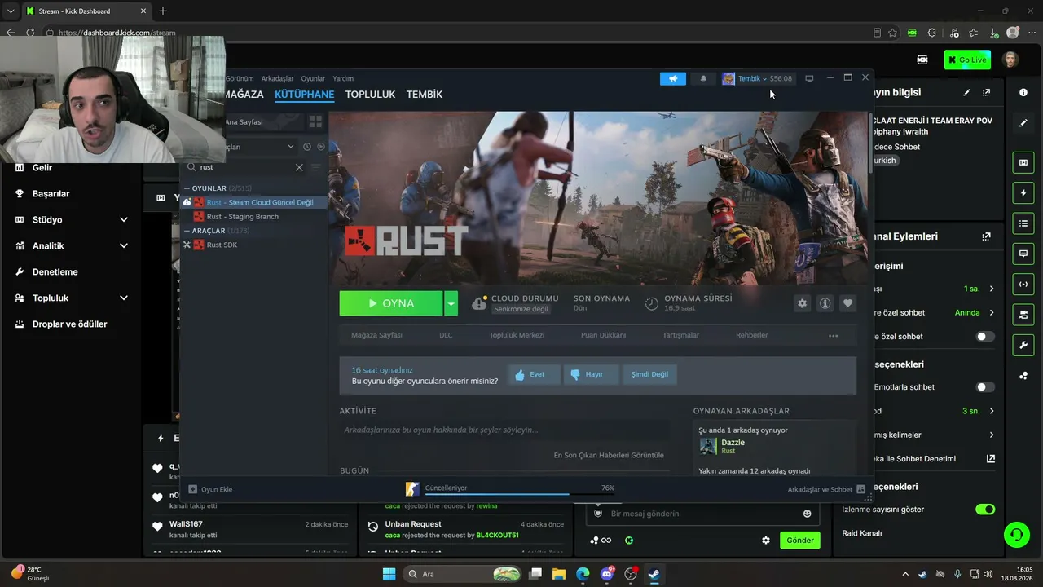This screenshot has width=1043, height=587.
Task: Switch to TOPLULUK tab in Steam
Action: point(370,95)
